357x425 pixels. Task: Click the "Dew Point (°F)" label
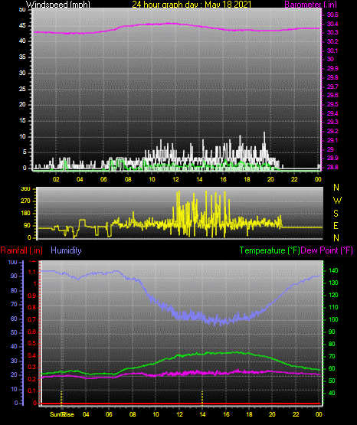(326, 250)
